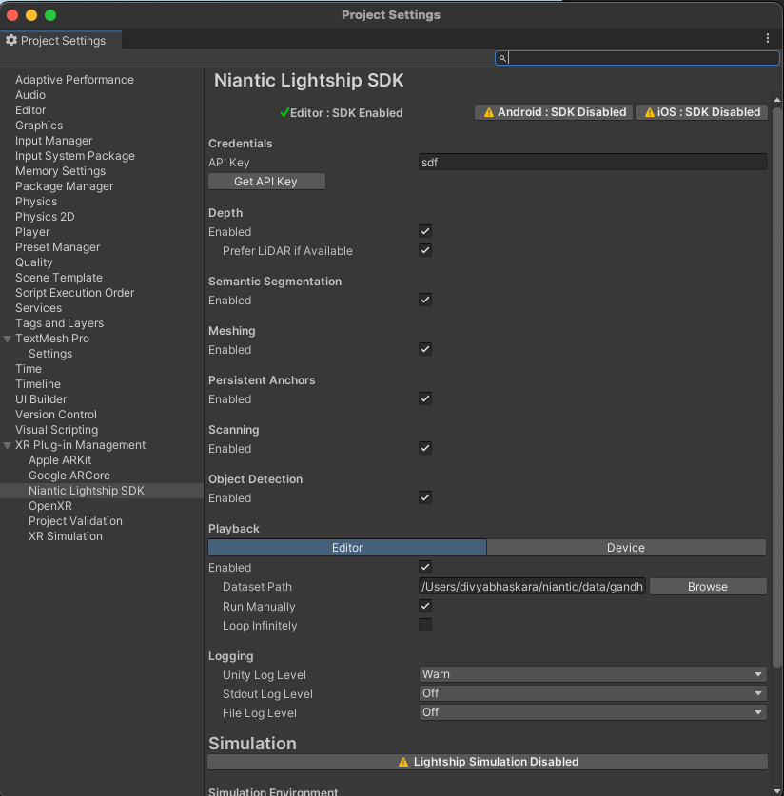Image resolution: width=784 pixels, height=796 pixels.
Task: Switch to the Device playback tab
Action: pos(626,547)
